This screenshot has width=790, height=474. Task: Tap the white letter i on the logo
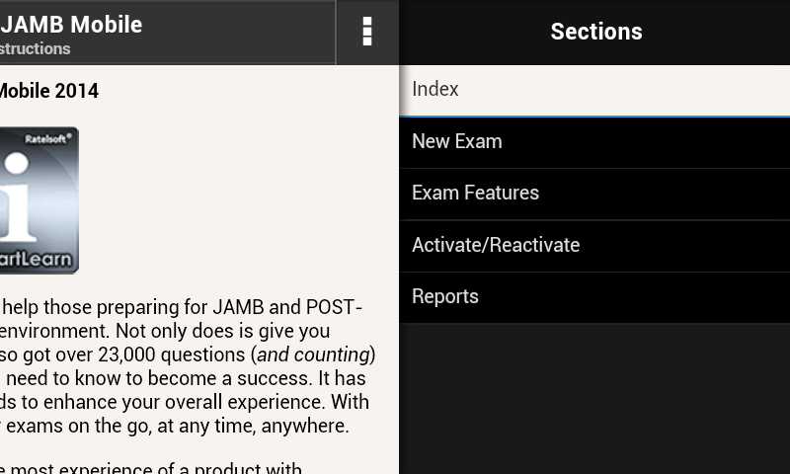[x=17, y=197]
